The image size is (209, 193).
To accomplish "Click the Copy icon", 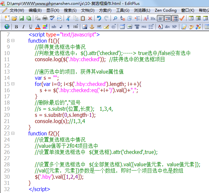I will pos(76,18).
